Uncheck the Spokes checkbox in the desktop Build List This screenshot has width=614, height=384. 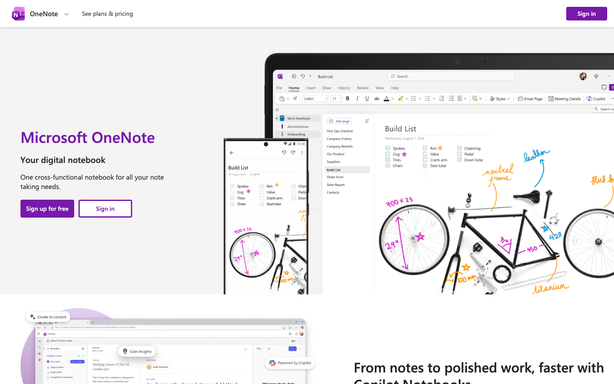388,148
